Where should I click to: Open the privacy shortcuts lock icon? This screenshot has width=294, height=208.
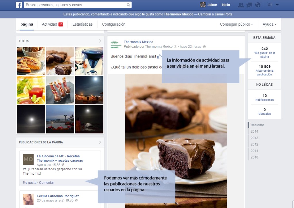pos(269,5)
